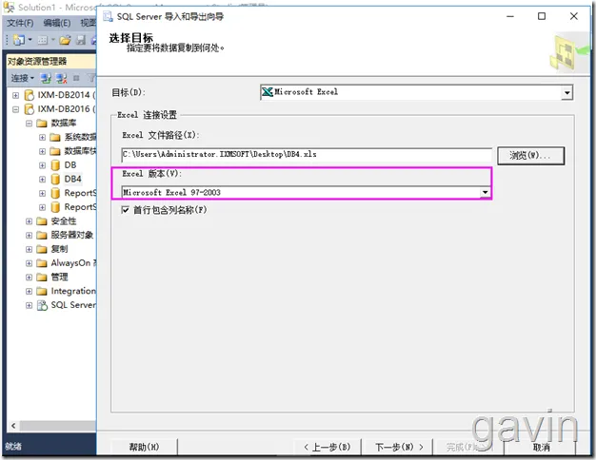
Task: Open the 文件(F) menu
Action: pyautogui.click(x=20, y=23)
